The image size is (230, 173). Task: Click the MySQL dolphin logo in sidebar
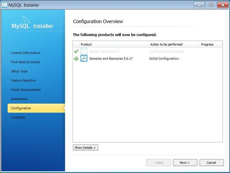27,20
